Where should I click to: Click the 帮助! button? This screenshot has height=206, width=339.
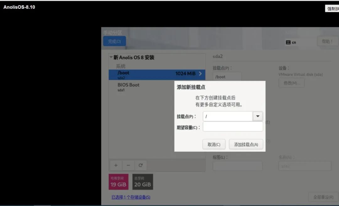(327, 41)
